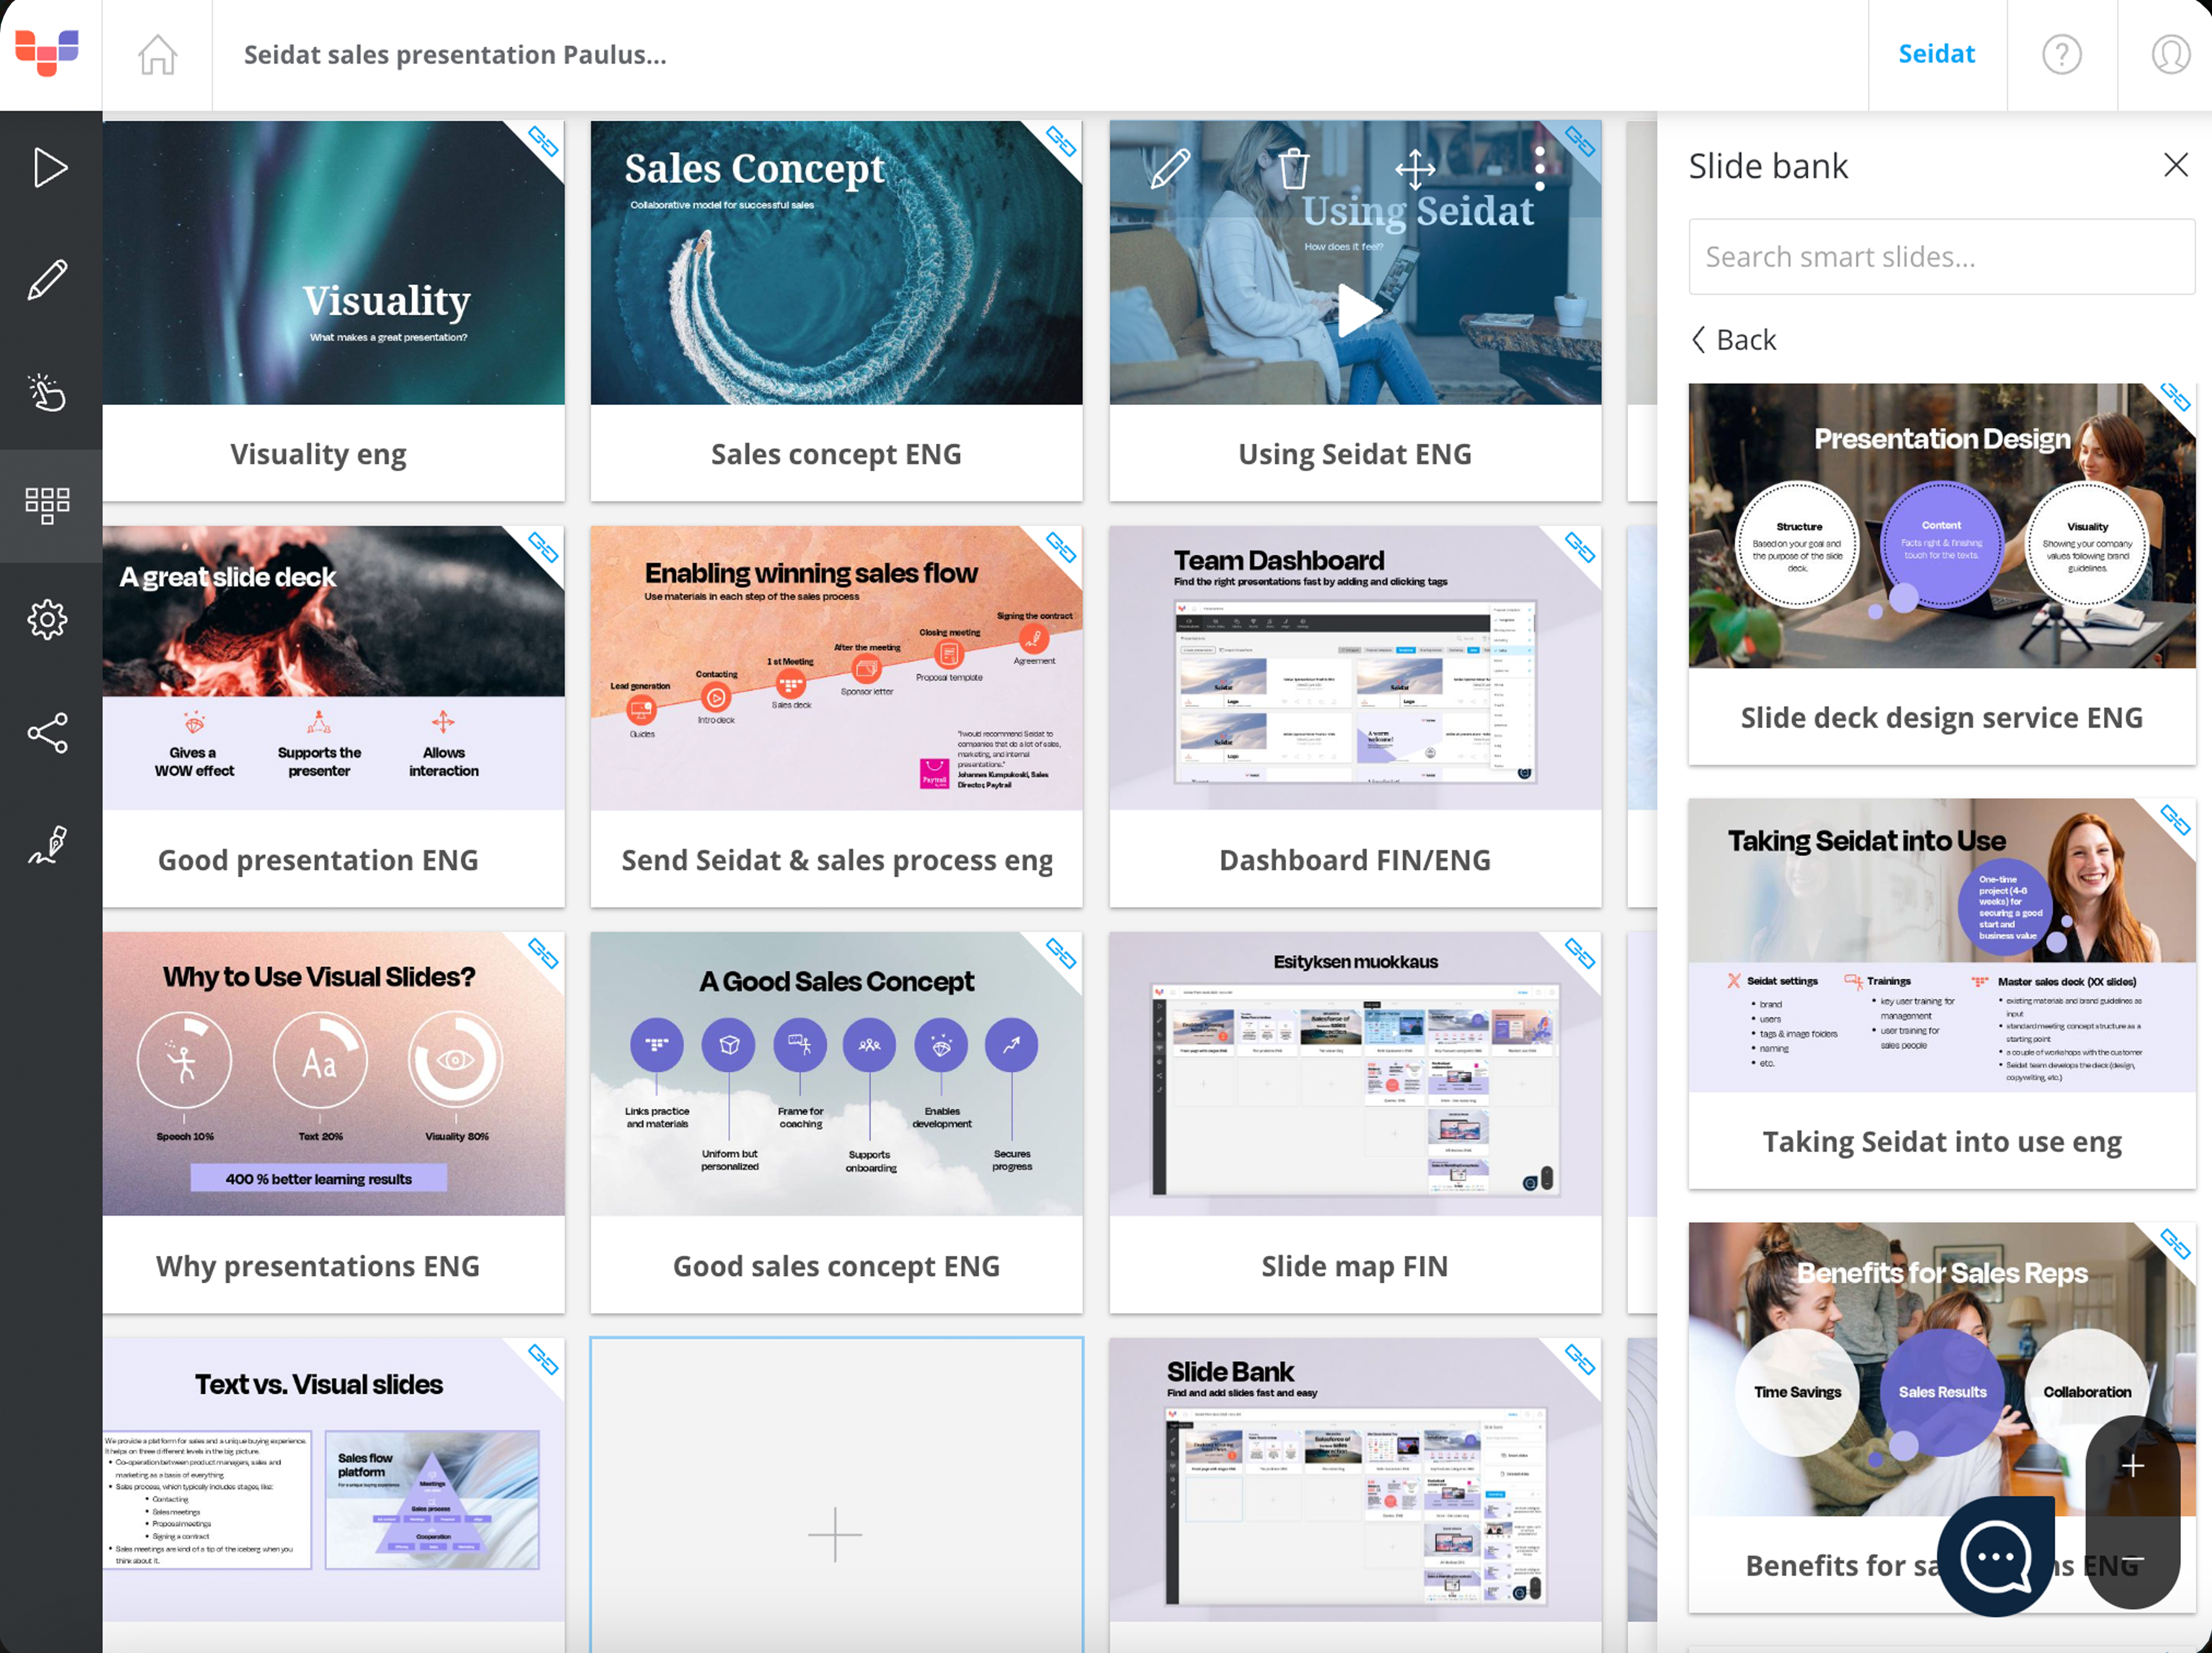Viewport: 2212px width, 1653px height.
Task: Close the Slide bank panel
Action: [2176, 165]
